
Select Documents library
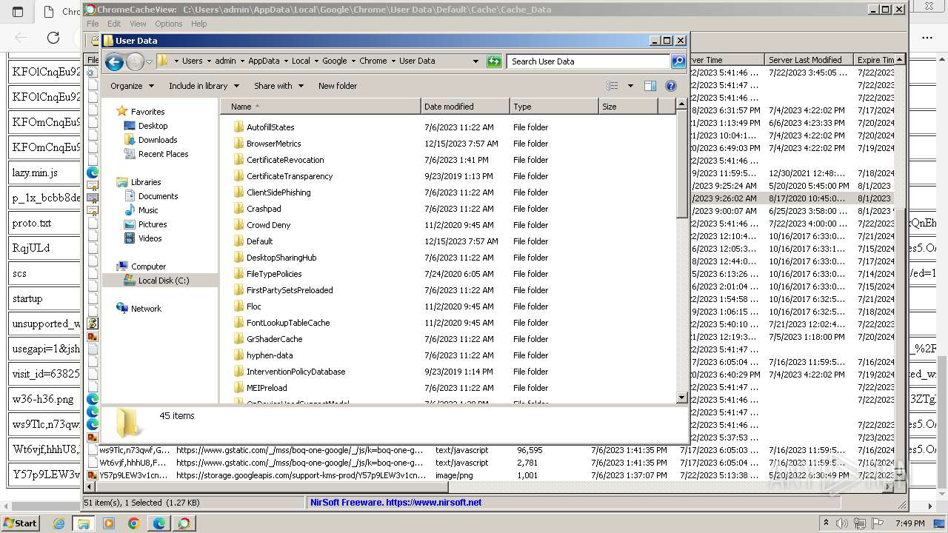point(158,196)
